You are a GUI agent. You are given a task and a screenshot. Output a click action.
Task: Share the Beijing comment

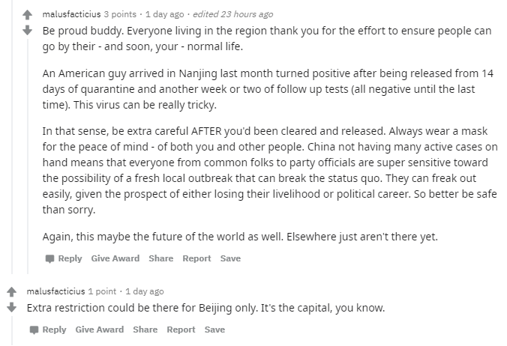145,330
